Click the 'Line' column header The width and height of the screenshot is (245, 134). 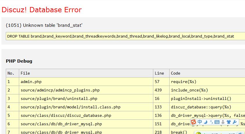click(161, 73)
